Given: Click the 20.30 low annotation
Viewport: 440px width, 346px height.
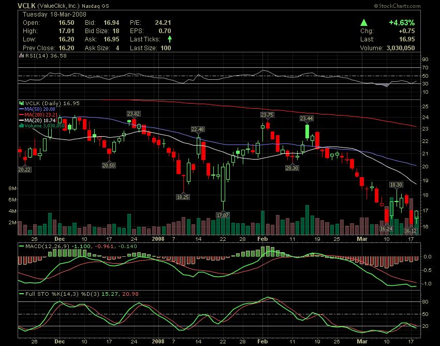Looking at the screenshot, I should [x=292, y=168].
